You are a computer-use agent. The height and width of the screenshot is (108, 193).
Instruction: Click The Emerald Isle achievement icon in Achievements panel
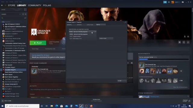click(141, 65)
